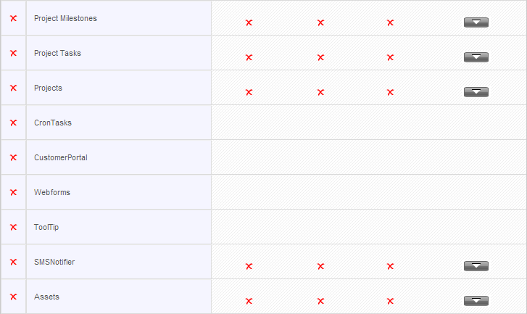Select the CustomerPortal module name
The image size is (527, 314).
point(61,157)
